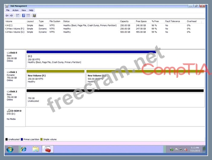
Task: Select the (C:) volume row in list
Action: tap(105, 25)
